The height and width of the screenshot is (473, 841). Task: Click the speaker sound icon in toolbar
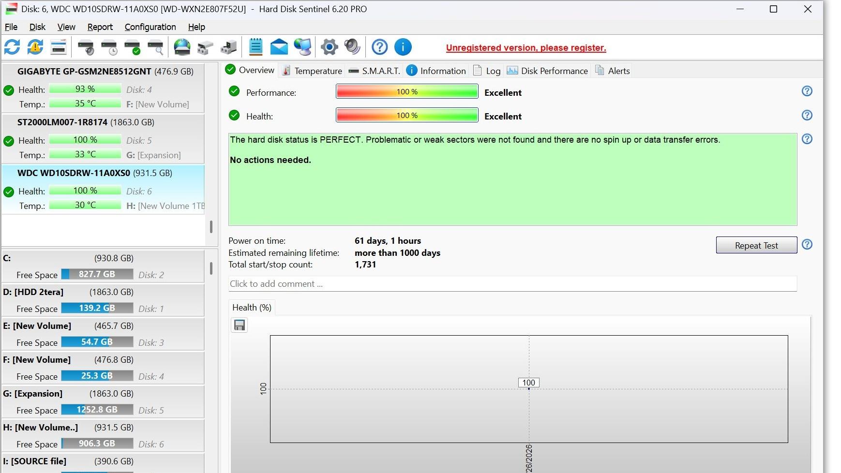coord(352,47)
